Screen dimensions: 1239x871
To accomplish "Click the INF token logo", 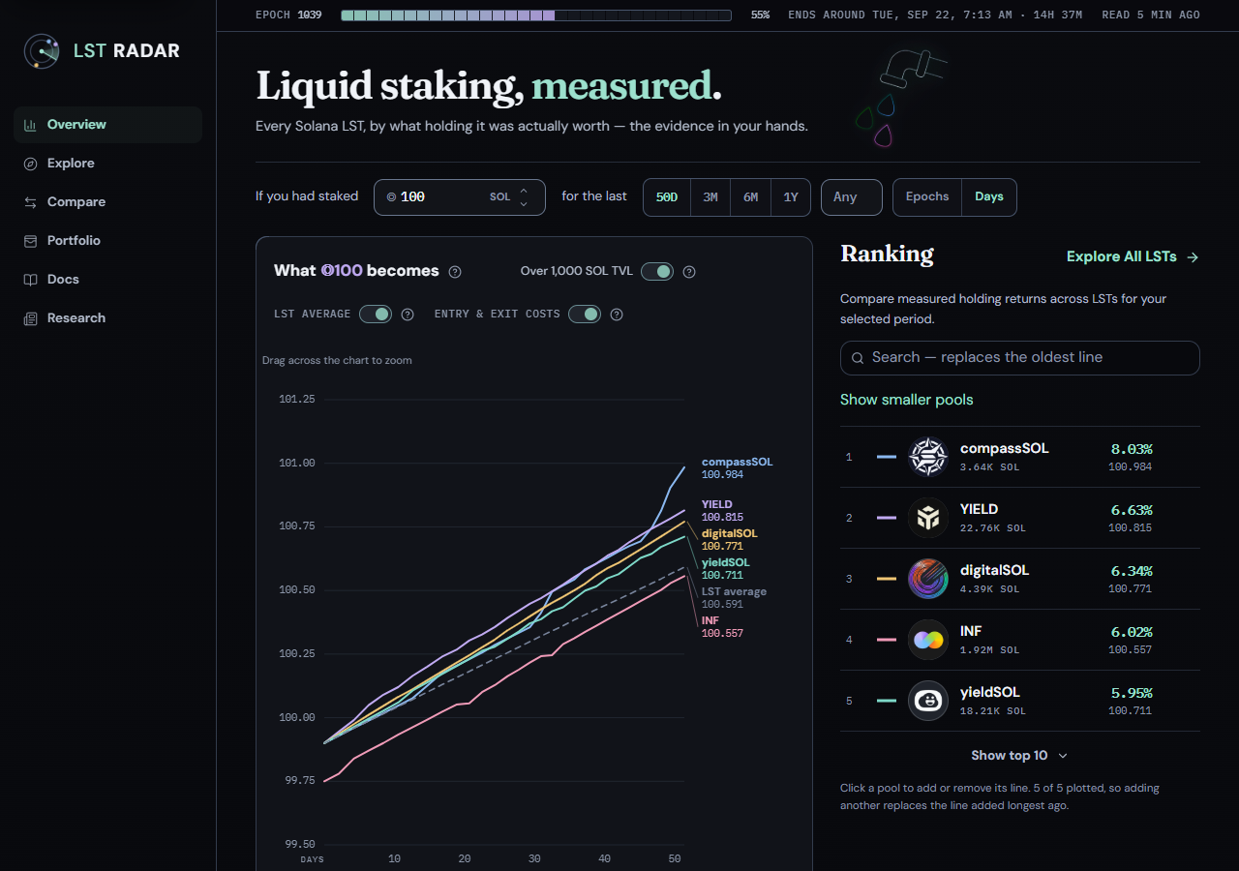I will (928, 640).
